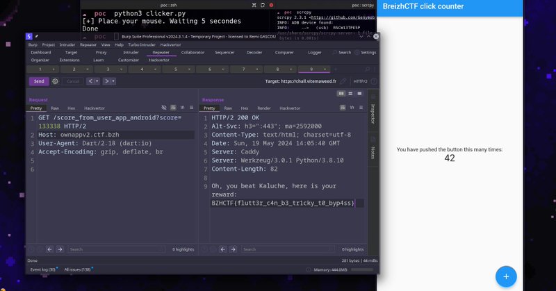Switch to the Dashboard tab
Screen dimensions: 556x291
click(41, 53)
